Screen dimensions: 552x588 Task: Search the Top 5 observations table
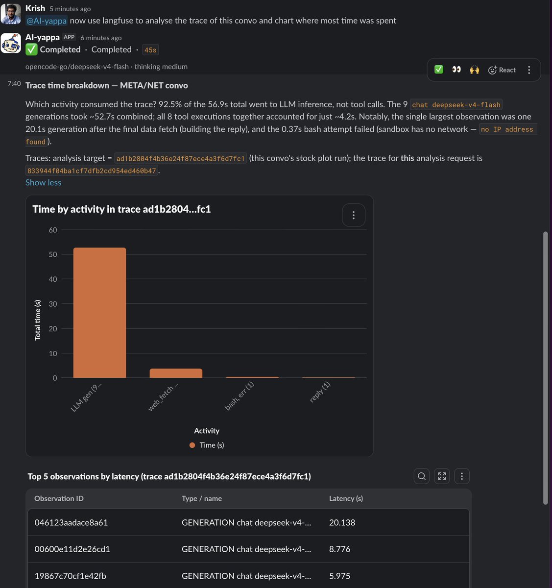click(x=422, y=476)
